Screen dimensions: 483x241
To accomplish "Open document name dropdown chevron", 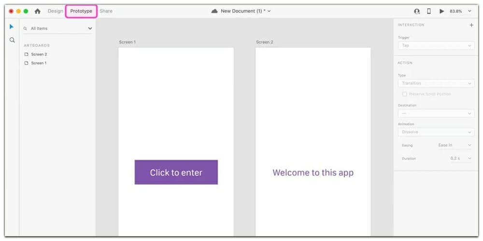I will click(x=269, y=11).
